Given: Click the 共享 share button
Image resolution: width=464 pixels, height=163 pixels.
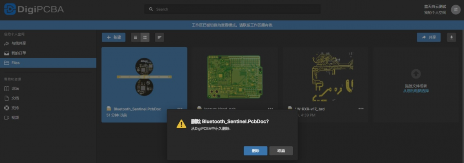Looking at the screenshot, I should (x=429, y=37).
